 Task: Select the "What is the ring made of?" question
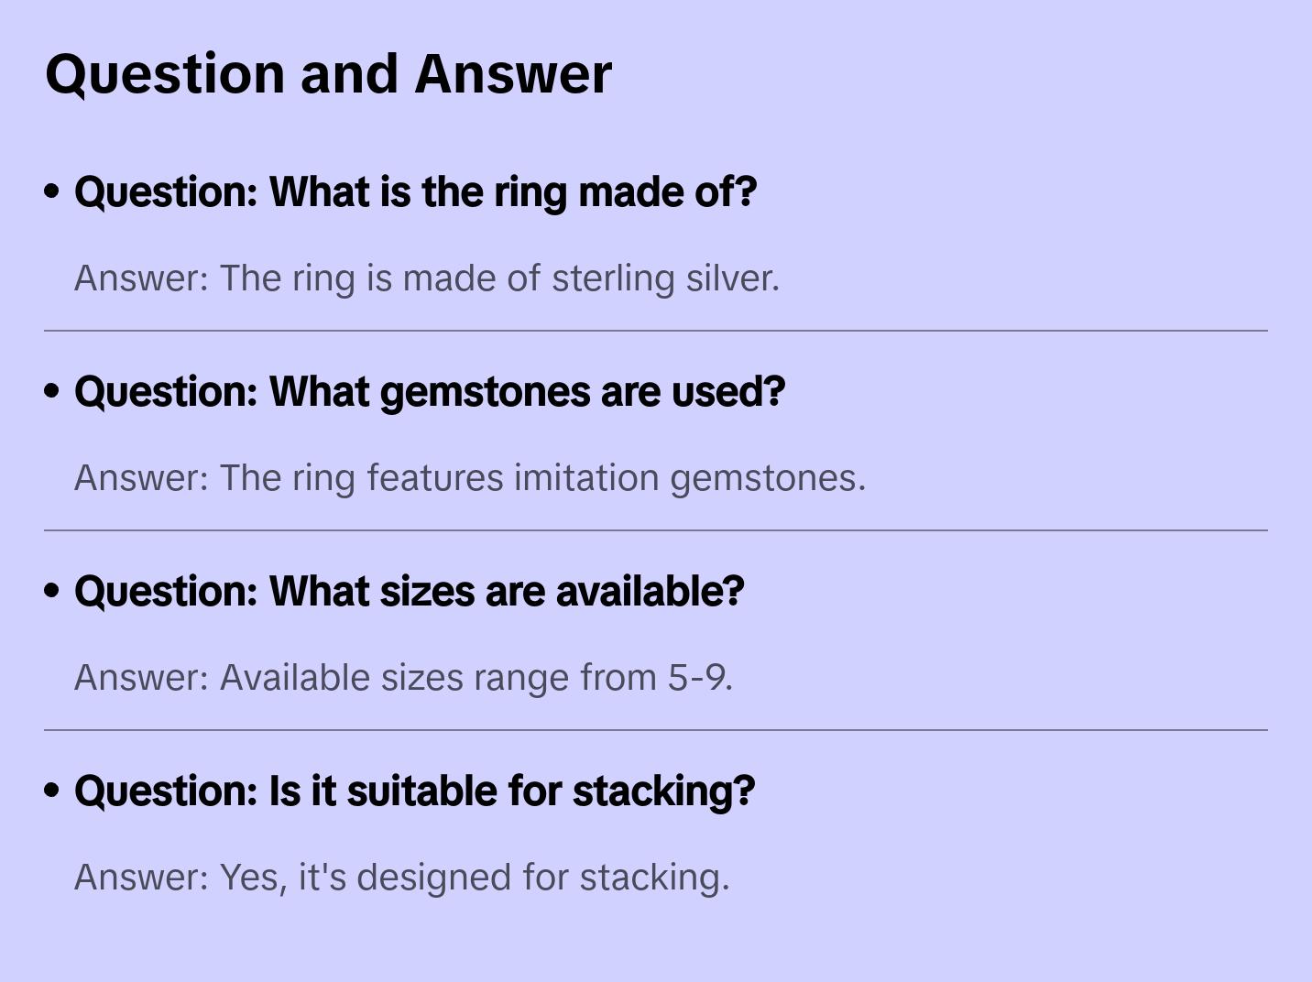415,192
